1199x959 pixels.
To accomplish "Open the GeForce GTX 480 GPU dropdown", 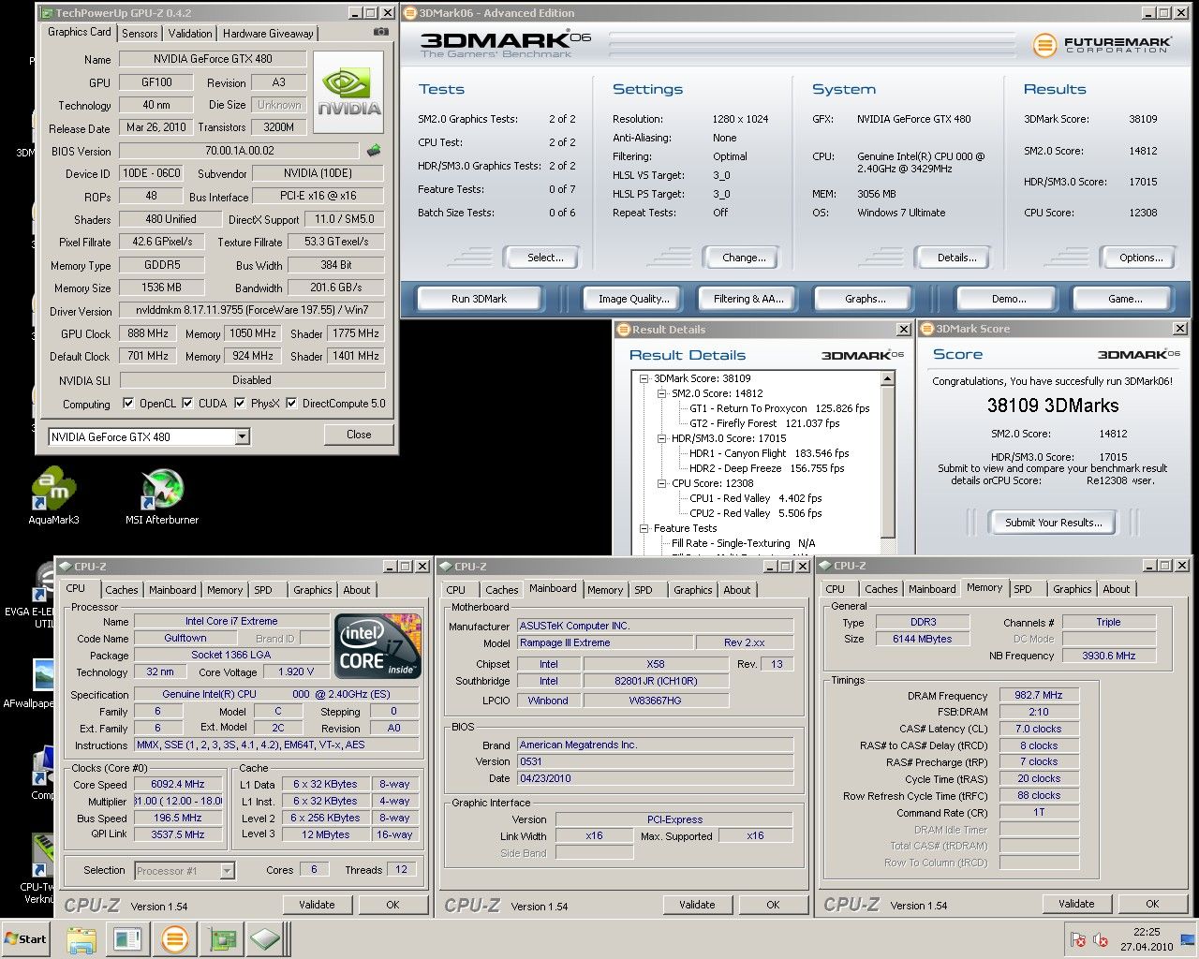I will [243, 436].
